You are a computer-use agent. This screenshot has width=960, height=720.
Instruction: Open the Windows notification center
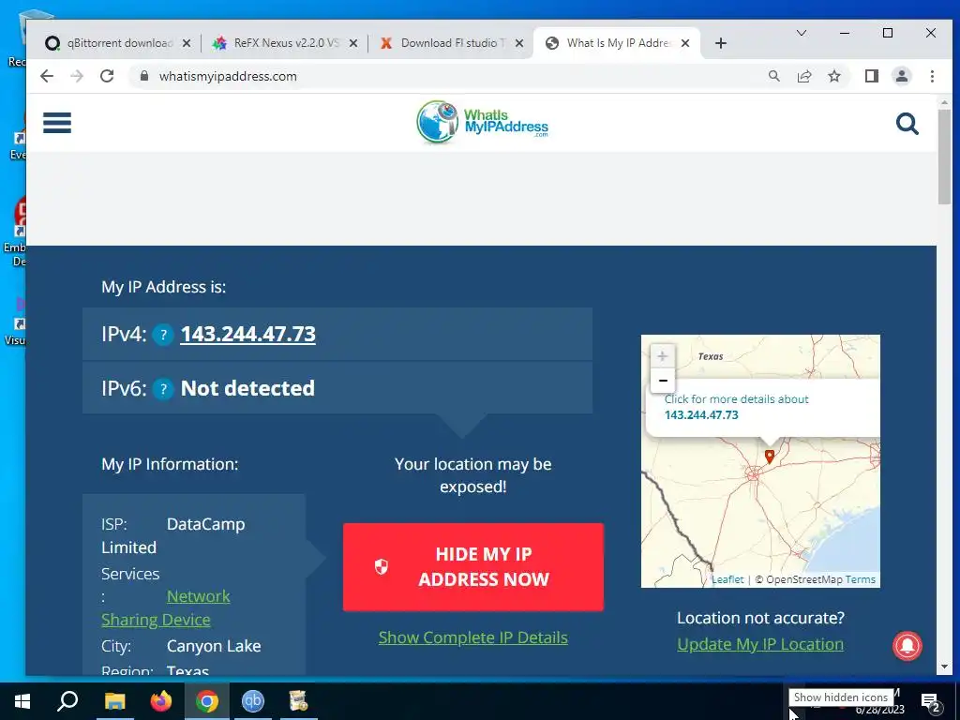click(x=931, y=701)
